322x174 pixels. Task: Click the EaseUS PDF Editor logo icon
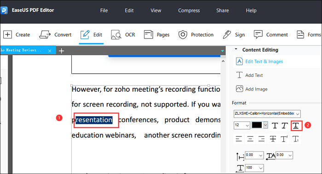point(4,10)
